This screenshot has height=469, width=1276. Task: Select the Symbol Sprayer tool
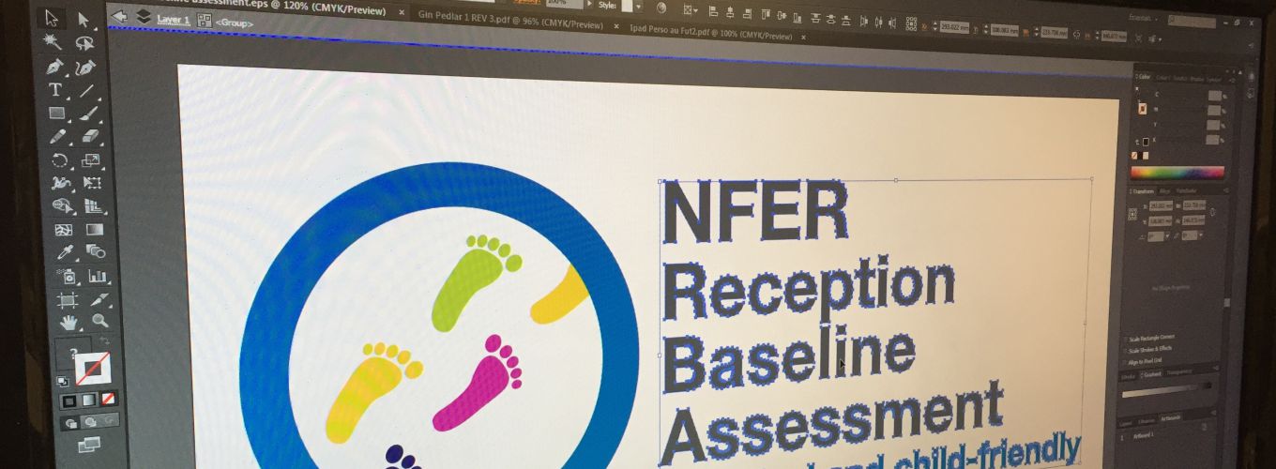click(66, 277)
